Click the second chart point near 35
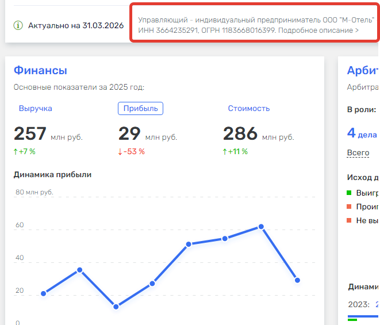Viewport: 380px width, 325px height. [x=80, y=270]
